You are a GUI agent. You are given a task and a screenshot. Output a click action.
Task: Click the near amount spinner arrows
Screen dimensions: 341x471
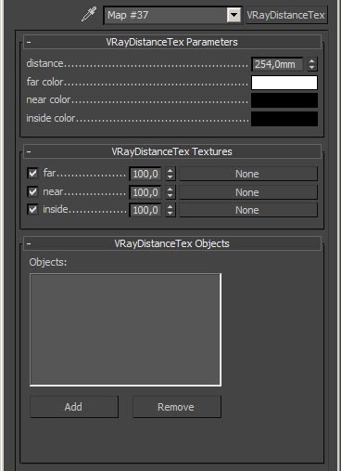point(170,192)
